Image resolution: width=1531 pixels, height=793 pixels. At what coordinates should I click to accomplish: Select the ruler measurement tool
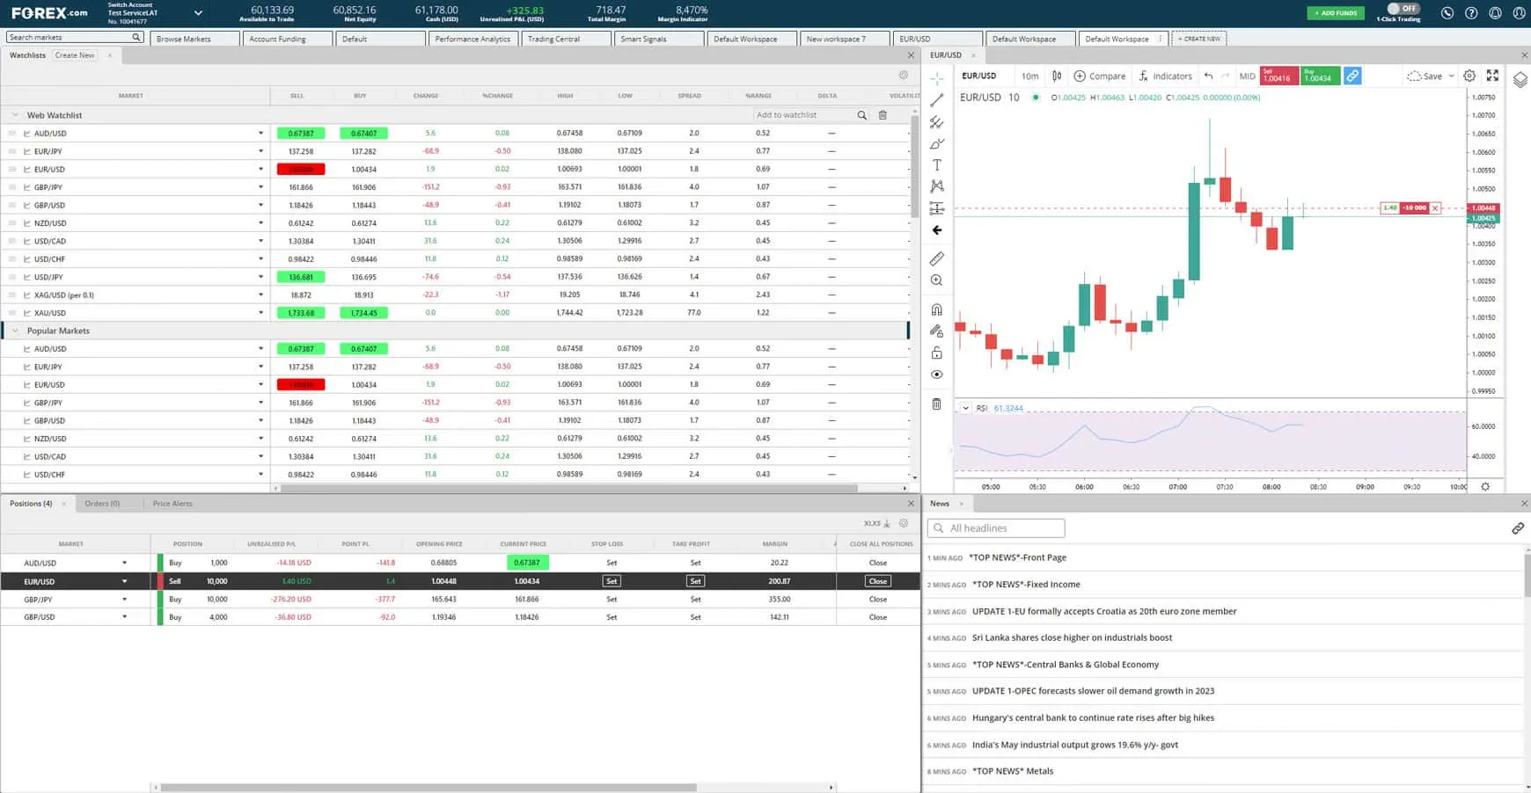pos(936,258)
